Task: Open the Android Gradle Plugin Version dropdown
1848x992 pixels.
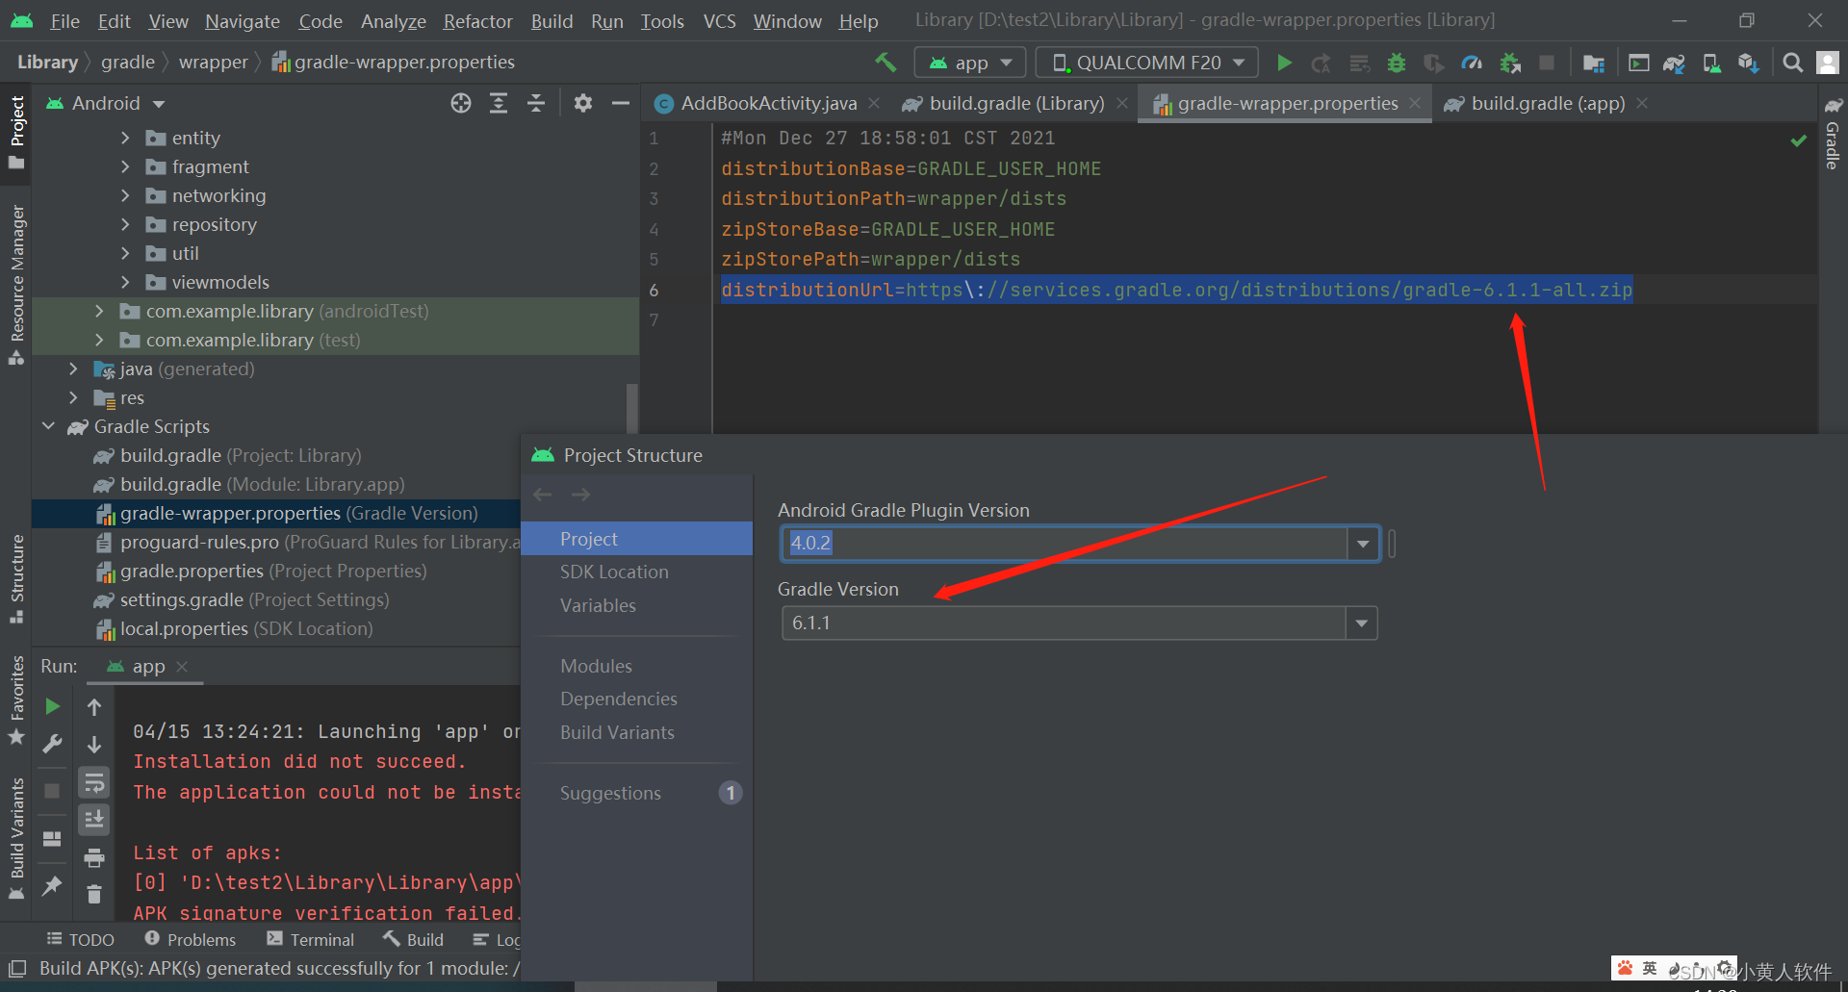Action: [x=1362, y=544]
